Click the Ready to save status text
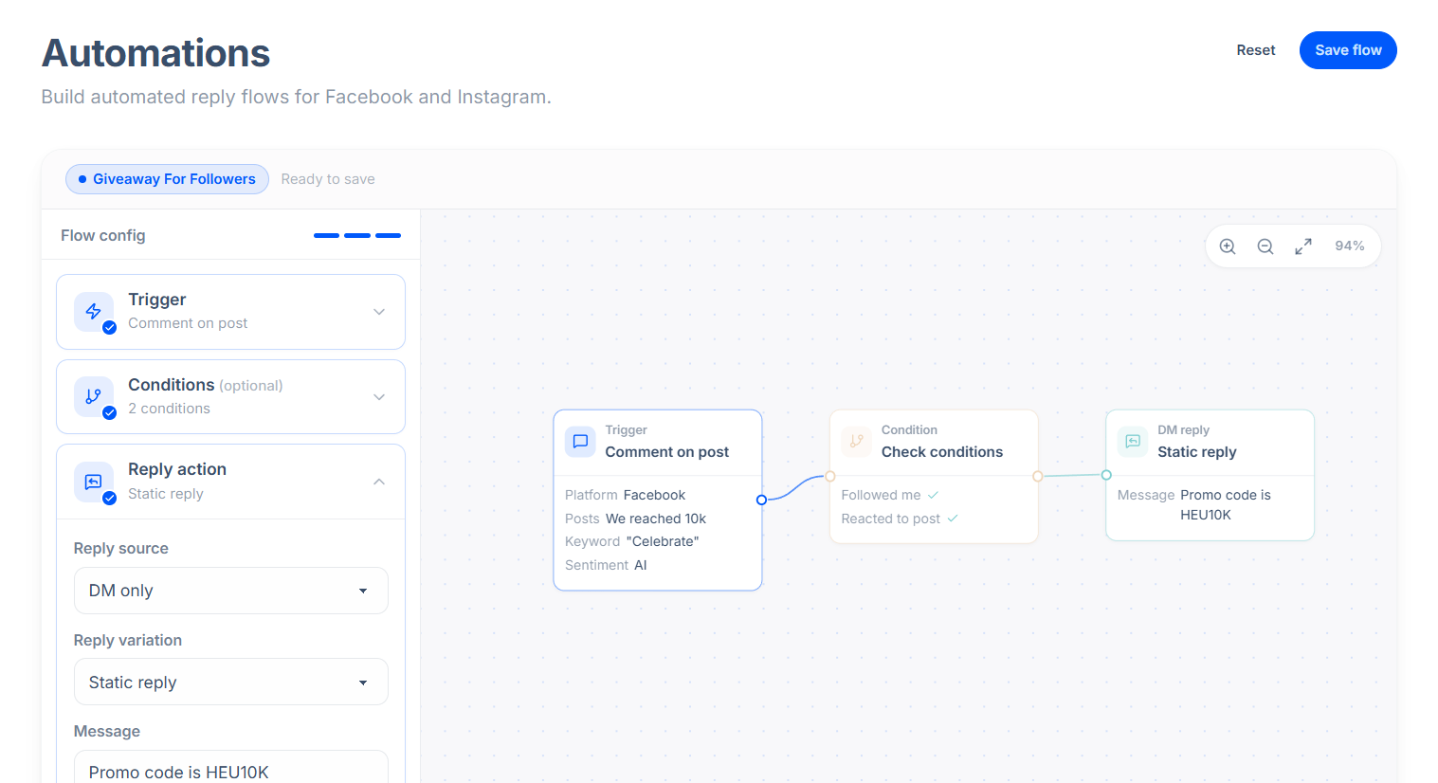 [328, 179]
